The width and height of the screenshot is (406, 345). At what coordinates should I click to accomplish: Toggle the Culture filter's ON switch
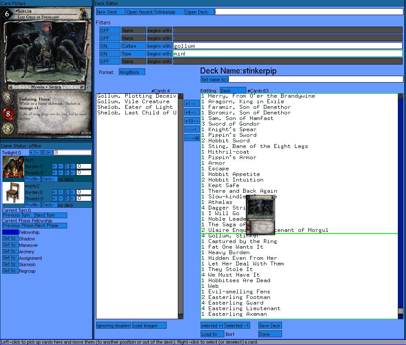110,46
